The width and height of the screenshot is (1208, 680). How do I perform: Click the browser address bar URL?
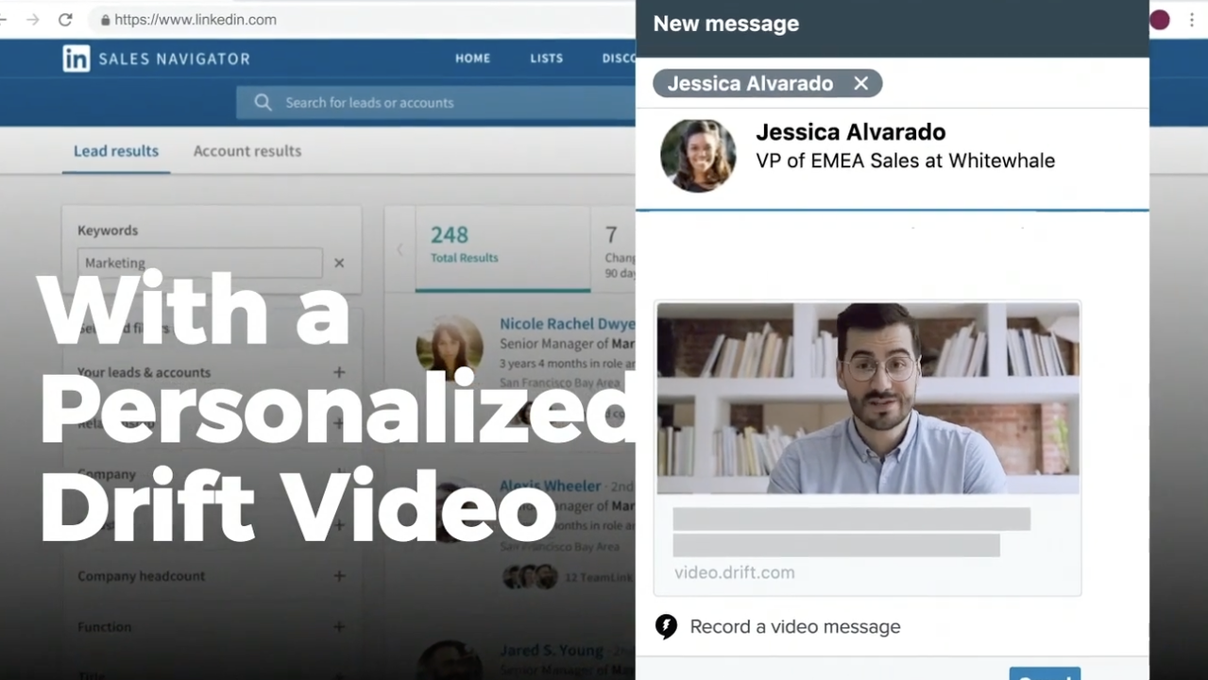196,20
